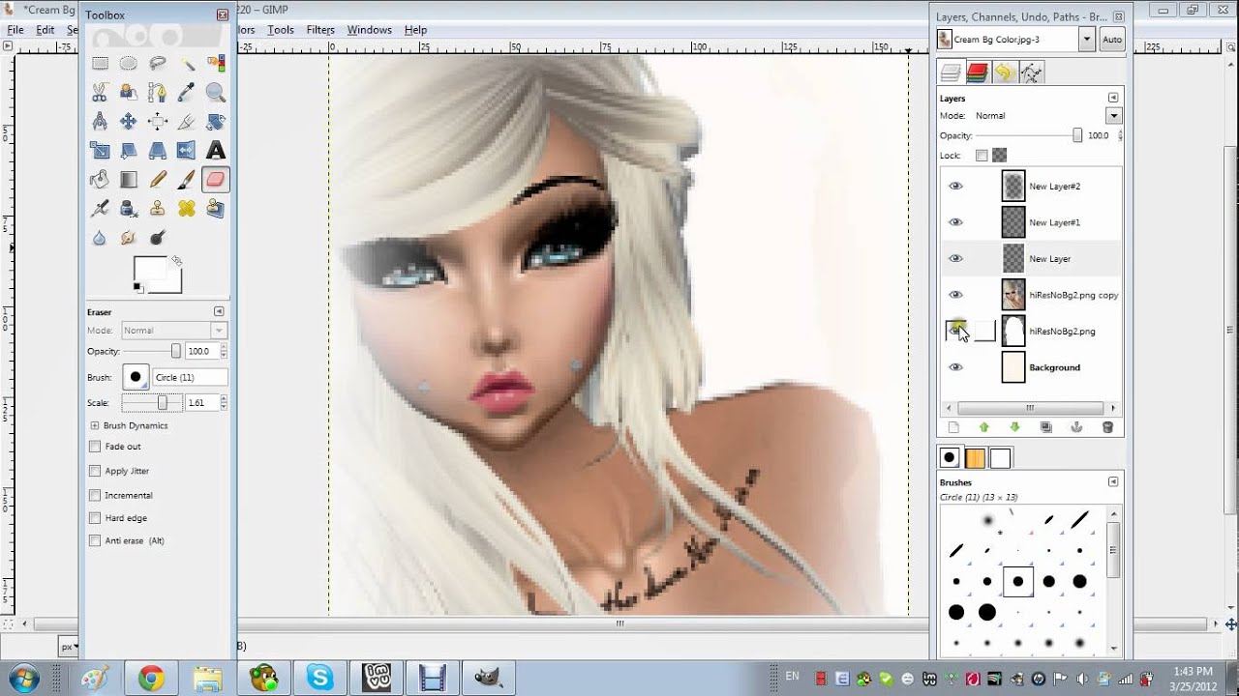Open the image selector dropdown arrow

[x=1087, y=40]
